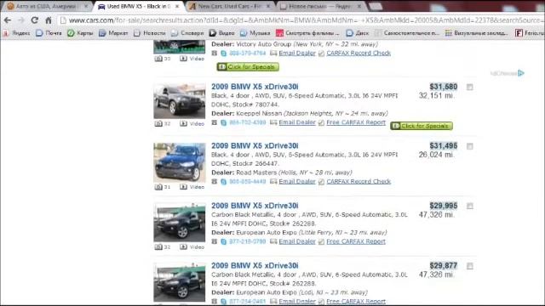Switch to Used BMW X5 tab
Screen dimensions: 545x306
pyautogui.click(x=138, y=6)
